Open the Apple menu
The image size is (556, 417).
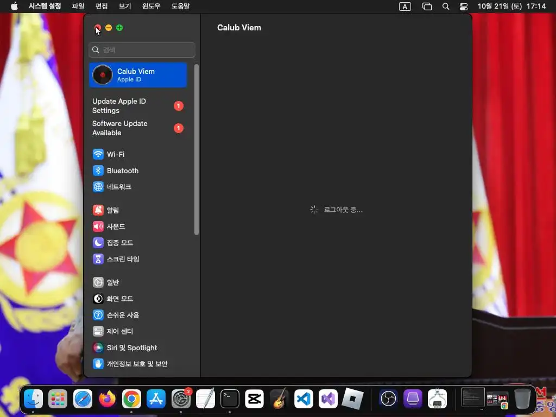tap(14, 7)
